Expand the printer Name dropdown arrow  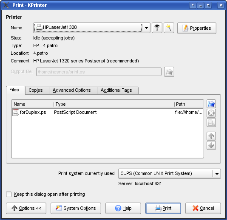(x=146, y=28)
